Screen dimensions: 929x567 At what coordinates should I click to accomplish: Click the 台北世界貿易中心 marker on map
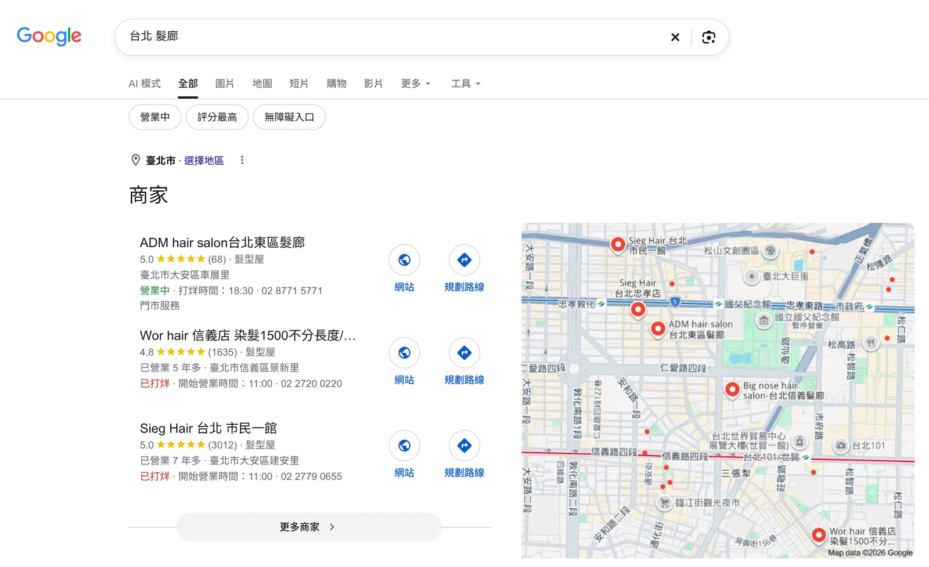800,441
